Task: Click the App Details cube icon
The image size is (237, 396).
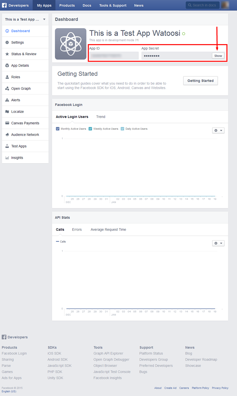Action: click(7, 65)
